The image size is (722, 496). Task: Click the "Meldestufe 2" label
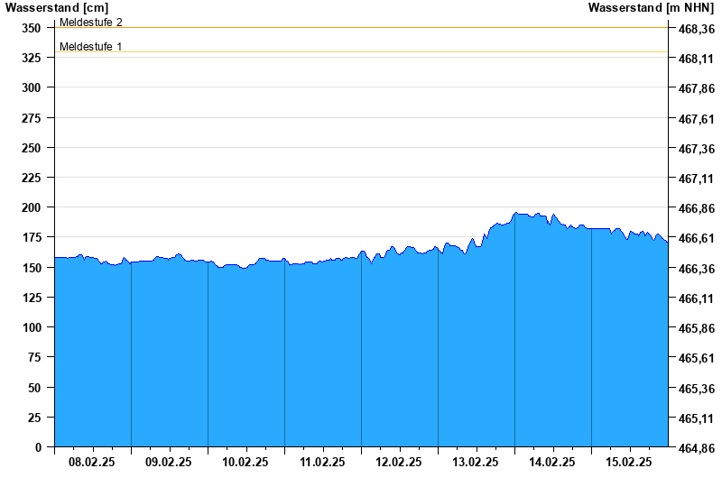click(90, 22)
